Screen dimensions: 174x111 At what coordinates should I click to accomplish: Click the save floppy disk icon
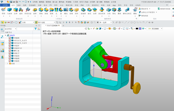[11, 2]
